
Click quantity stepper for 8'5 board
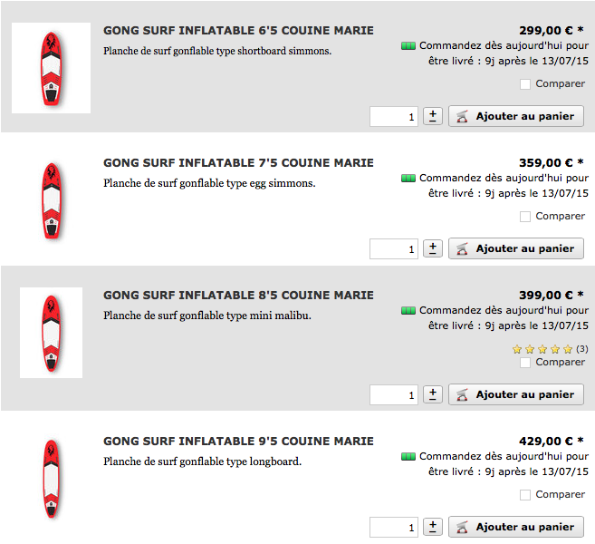point(433,394)
